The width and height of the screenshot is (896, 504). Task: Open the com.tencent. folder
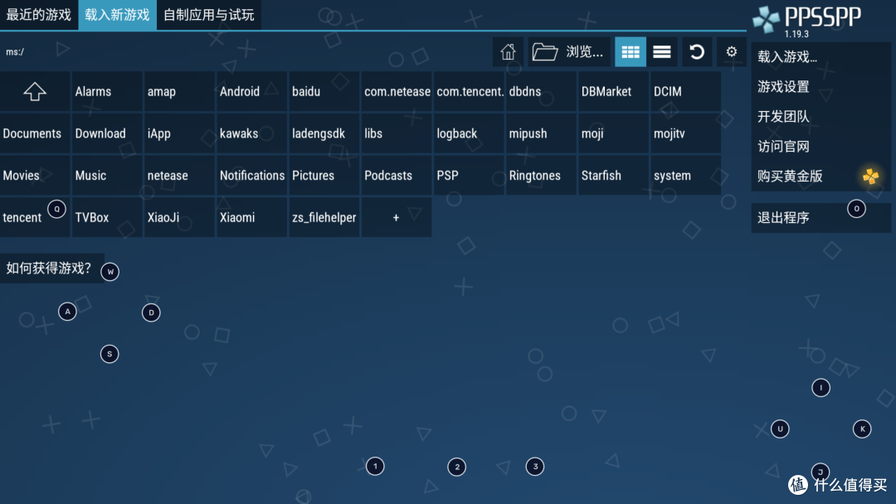469,91
